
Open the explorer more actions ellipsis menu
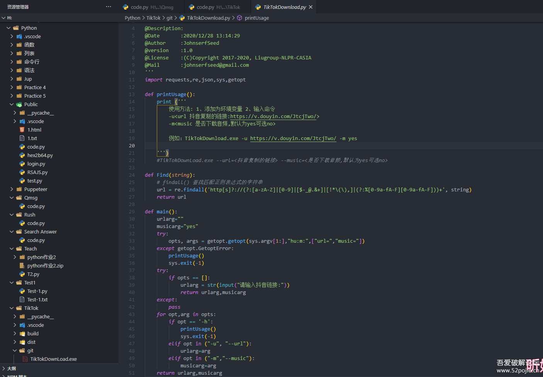tap(109, 7)
